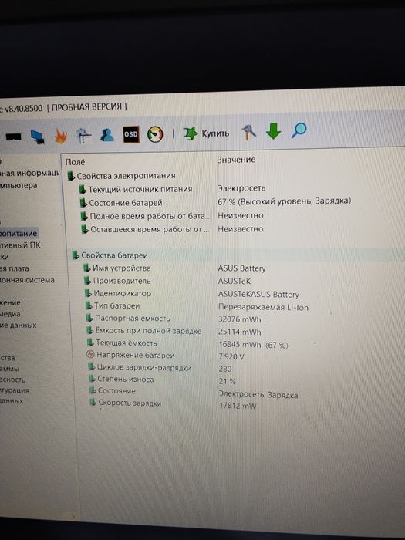Click the Значение column header
This screenshot has height=540, width=405.
click(x=236, y=160)
